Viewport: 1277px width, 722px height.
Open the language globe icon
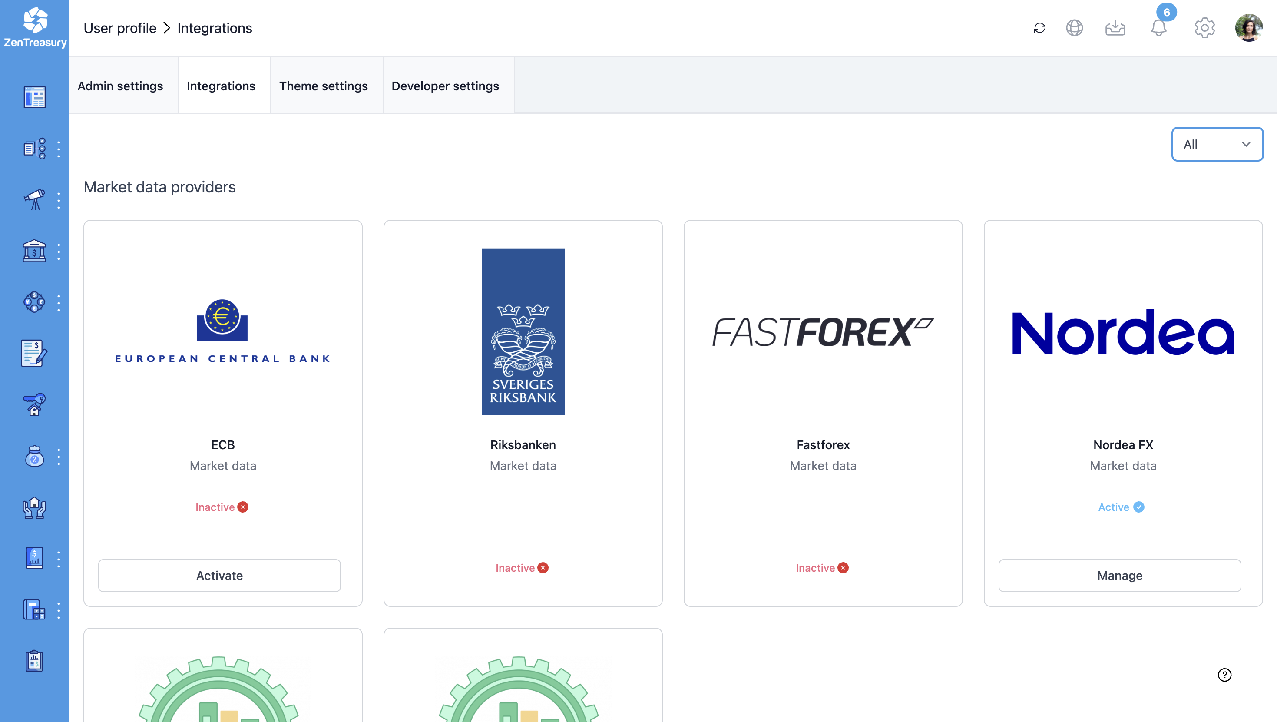click(1074, 28)
